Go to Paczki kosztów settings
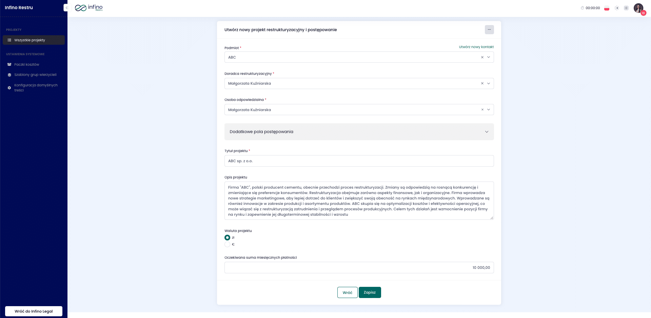This screenshot has height=318, width=651. tap(26, 64)
